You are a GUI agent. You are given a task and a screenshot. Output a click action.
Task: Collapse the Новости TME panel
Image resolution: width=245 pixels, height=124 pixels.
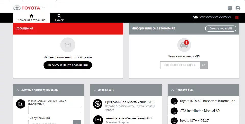click(x=173, y=90)
